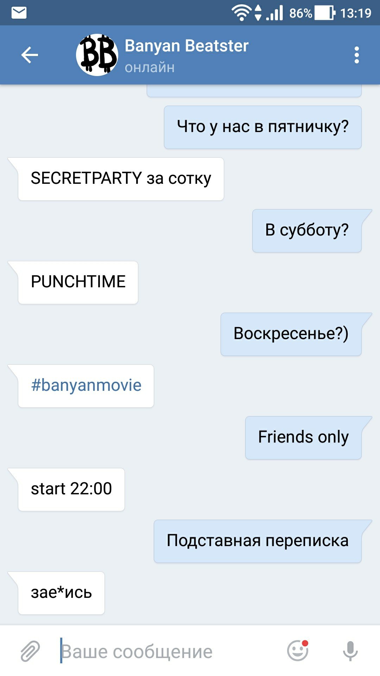Select the 'start 22:00' message

[x=71, y=489]
